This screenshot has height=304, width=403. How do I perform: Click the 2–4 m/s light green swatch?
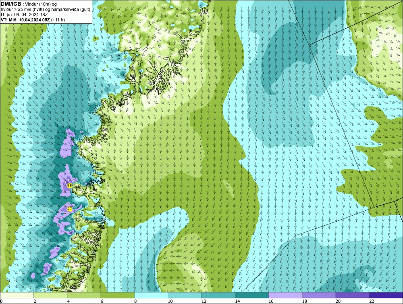tap(50, 295)
